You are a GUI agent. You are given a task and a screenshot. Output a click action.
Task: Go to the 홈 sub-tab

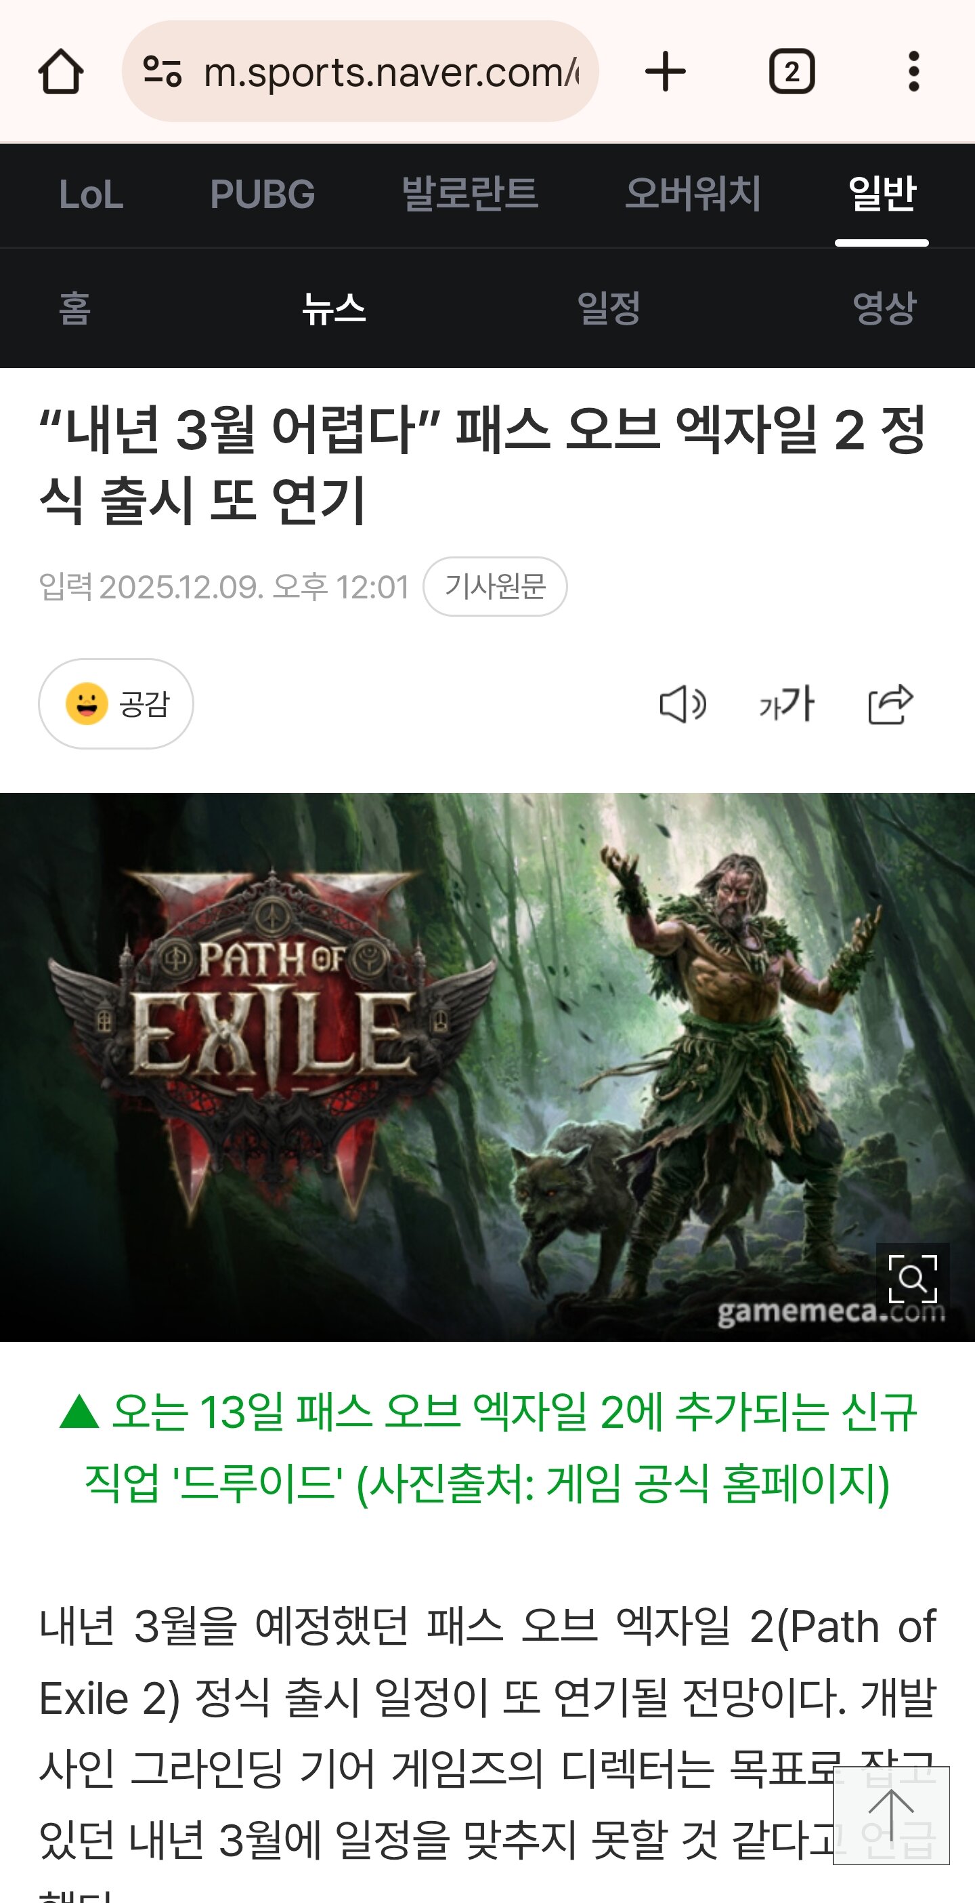pyautogui.click(x=74, y=308)
